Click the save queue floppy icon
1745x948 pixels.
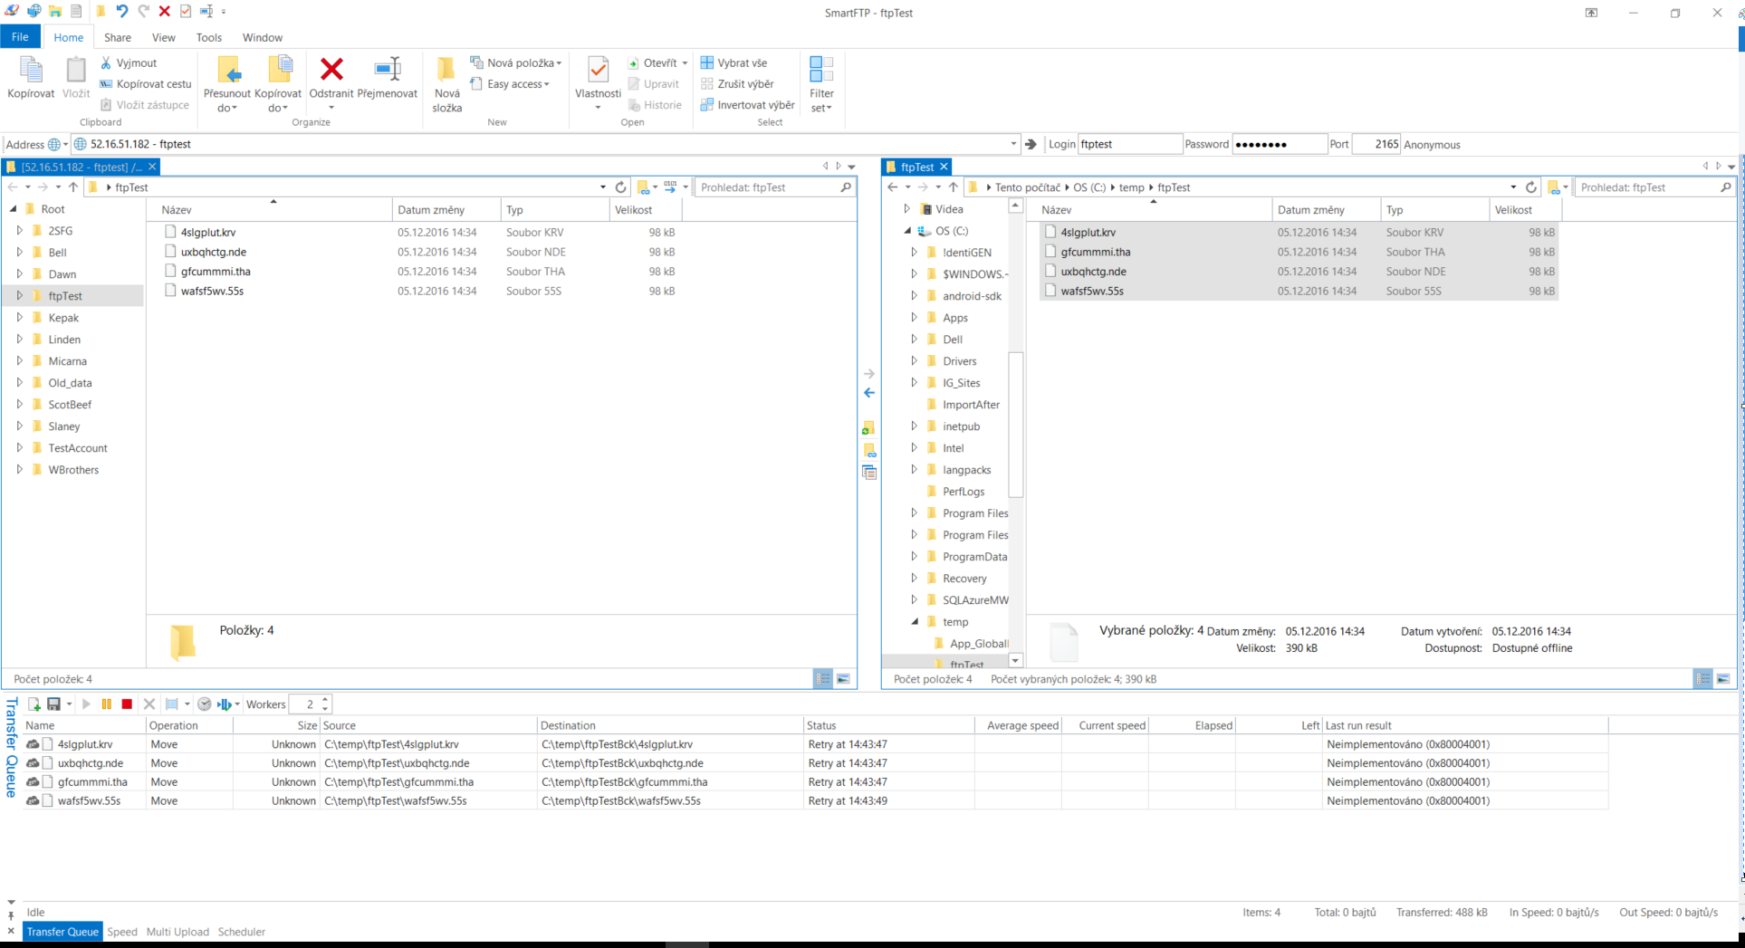(54, 704)
